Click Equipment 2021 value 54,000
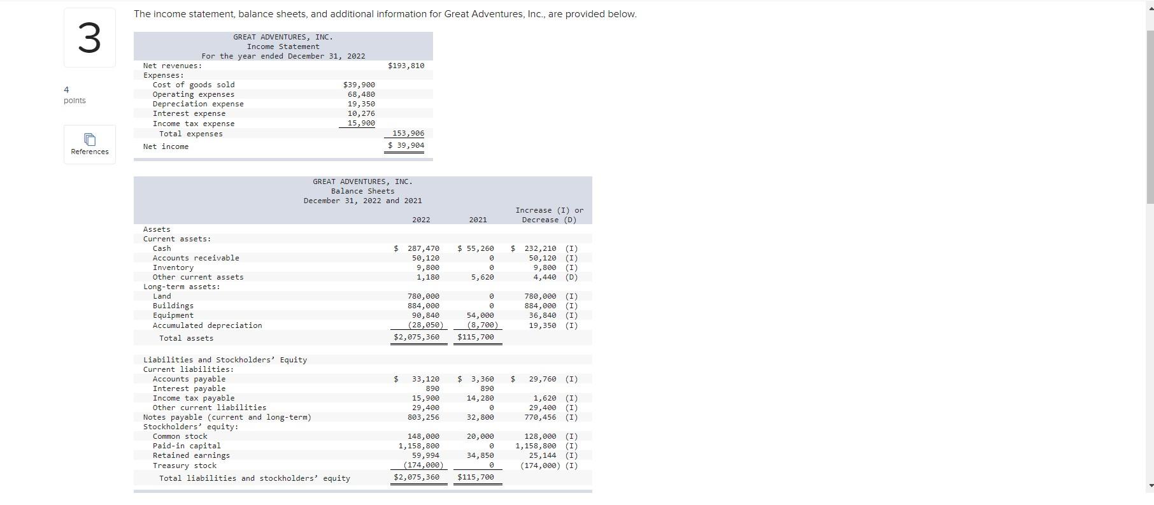1154x505 pixels. (x=480, y=315)
